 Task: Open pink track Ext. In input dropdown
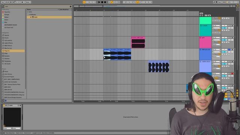point(216,37)
